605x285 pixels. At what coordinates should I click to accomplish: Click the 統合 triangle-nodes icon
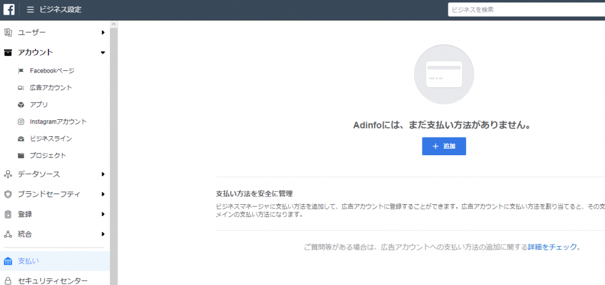(x=8, y=234)
